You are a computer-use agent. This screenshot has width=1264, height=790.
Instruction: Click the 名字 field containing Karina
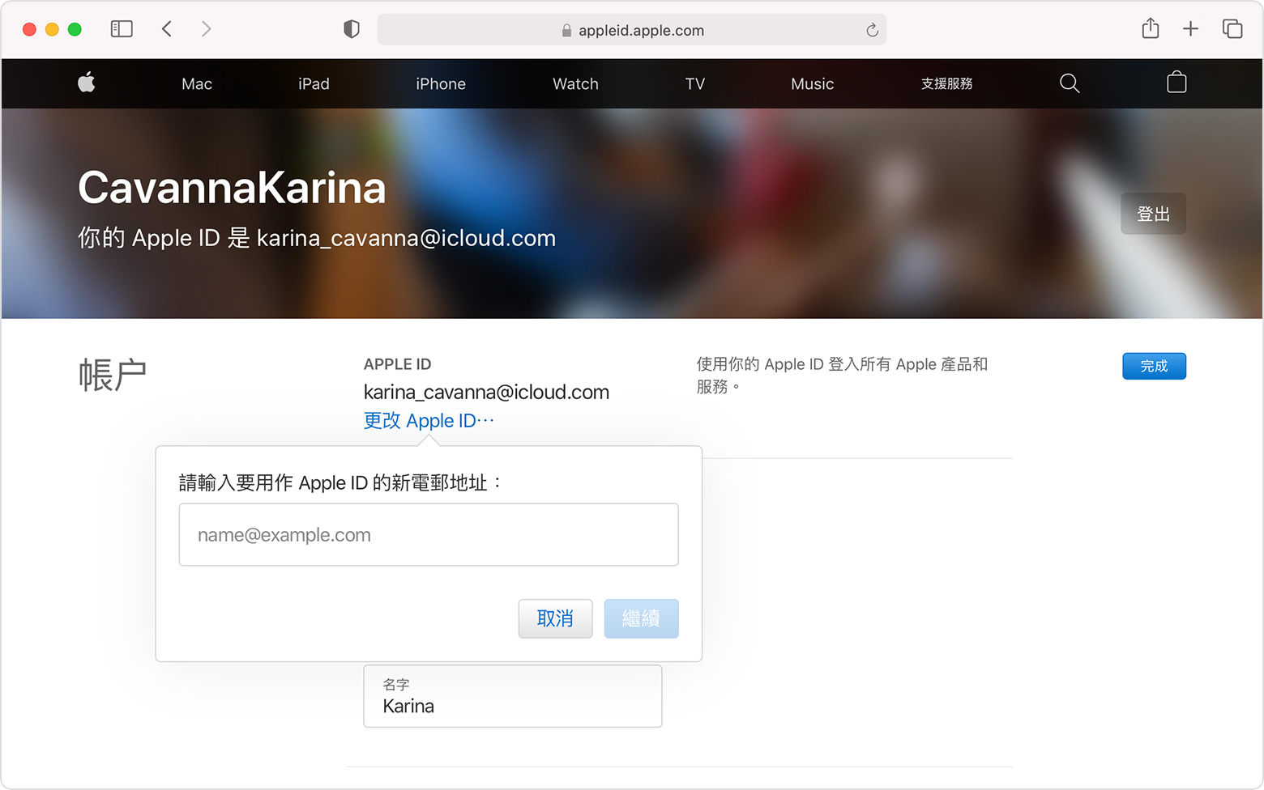click(512, 697)
